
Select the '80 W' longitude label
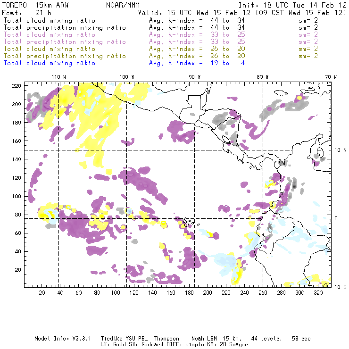[263, 77]
